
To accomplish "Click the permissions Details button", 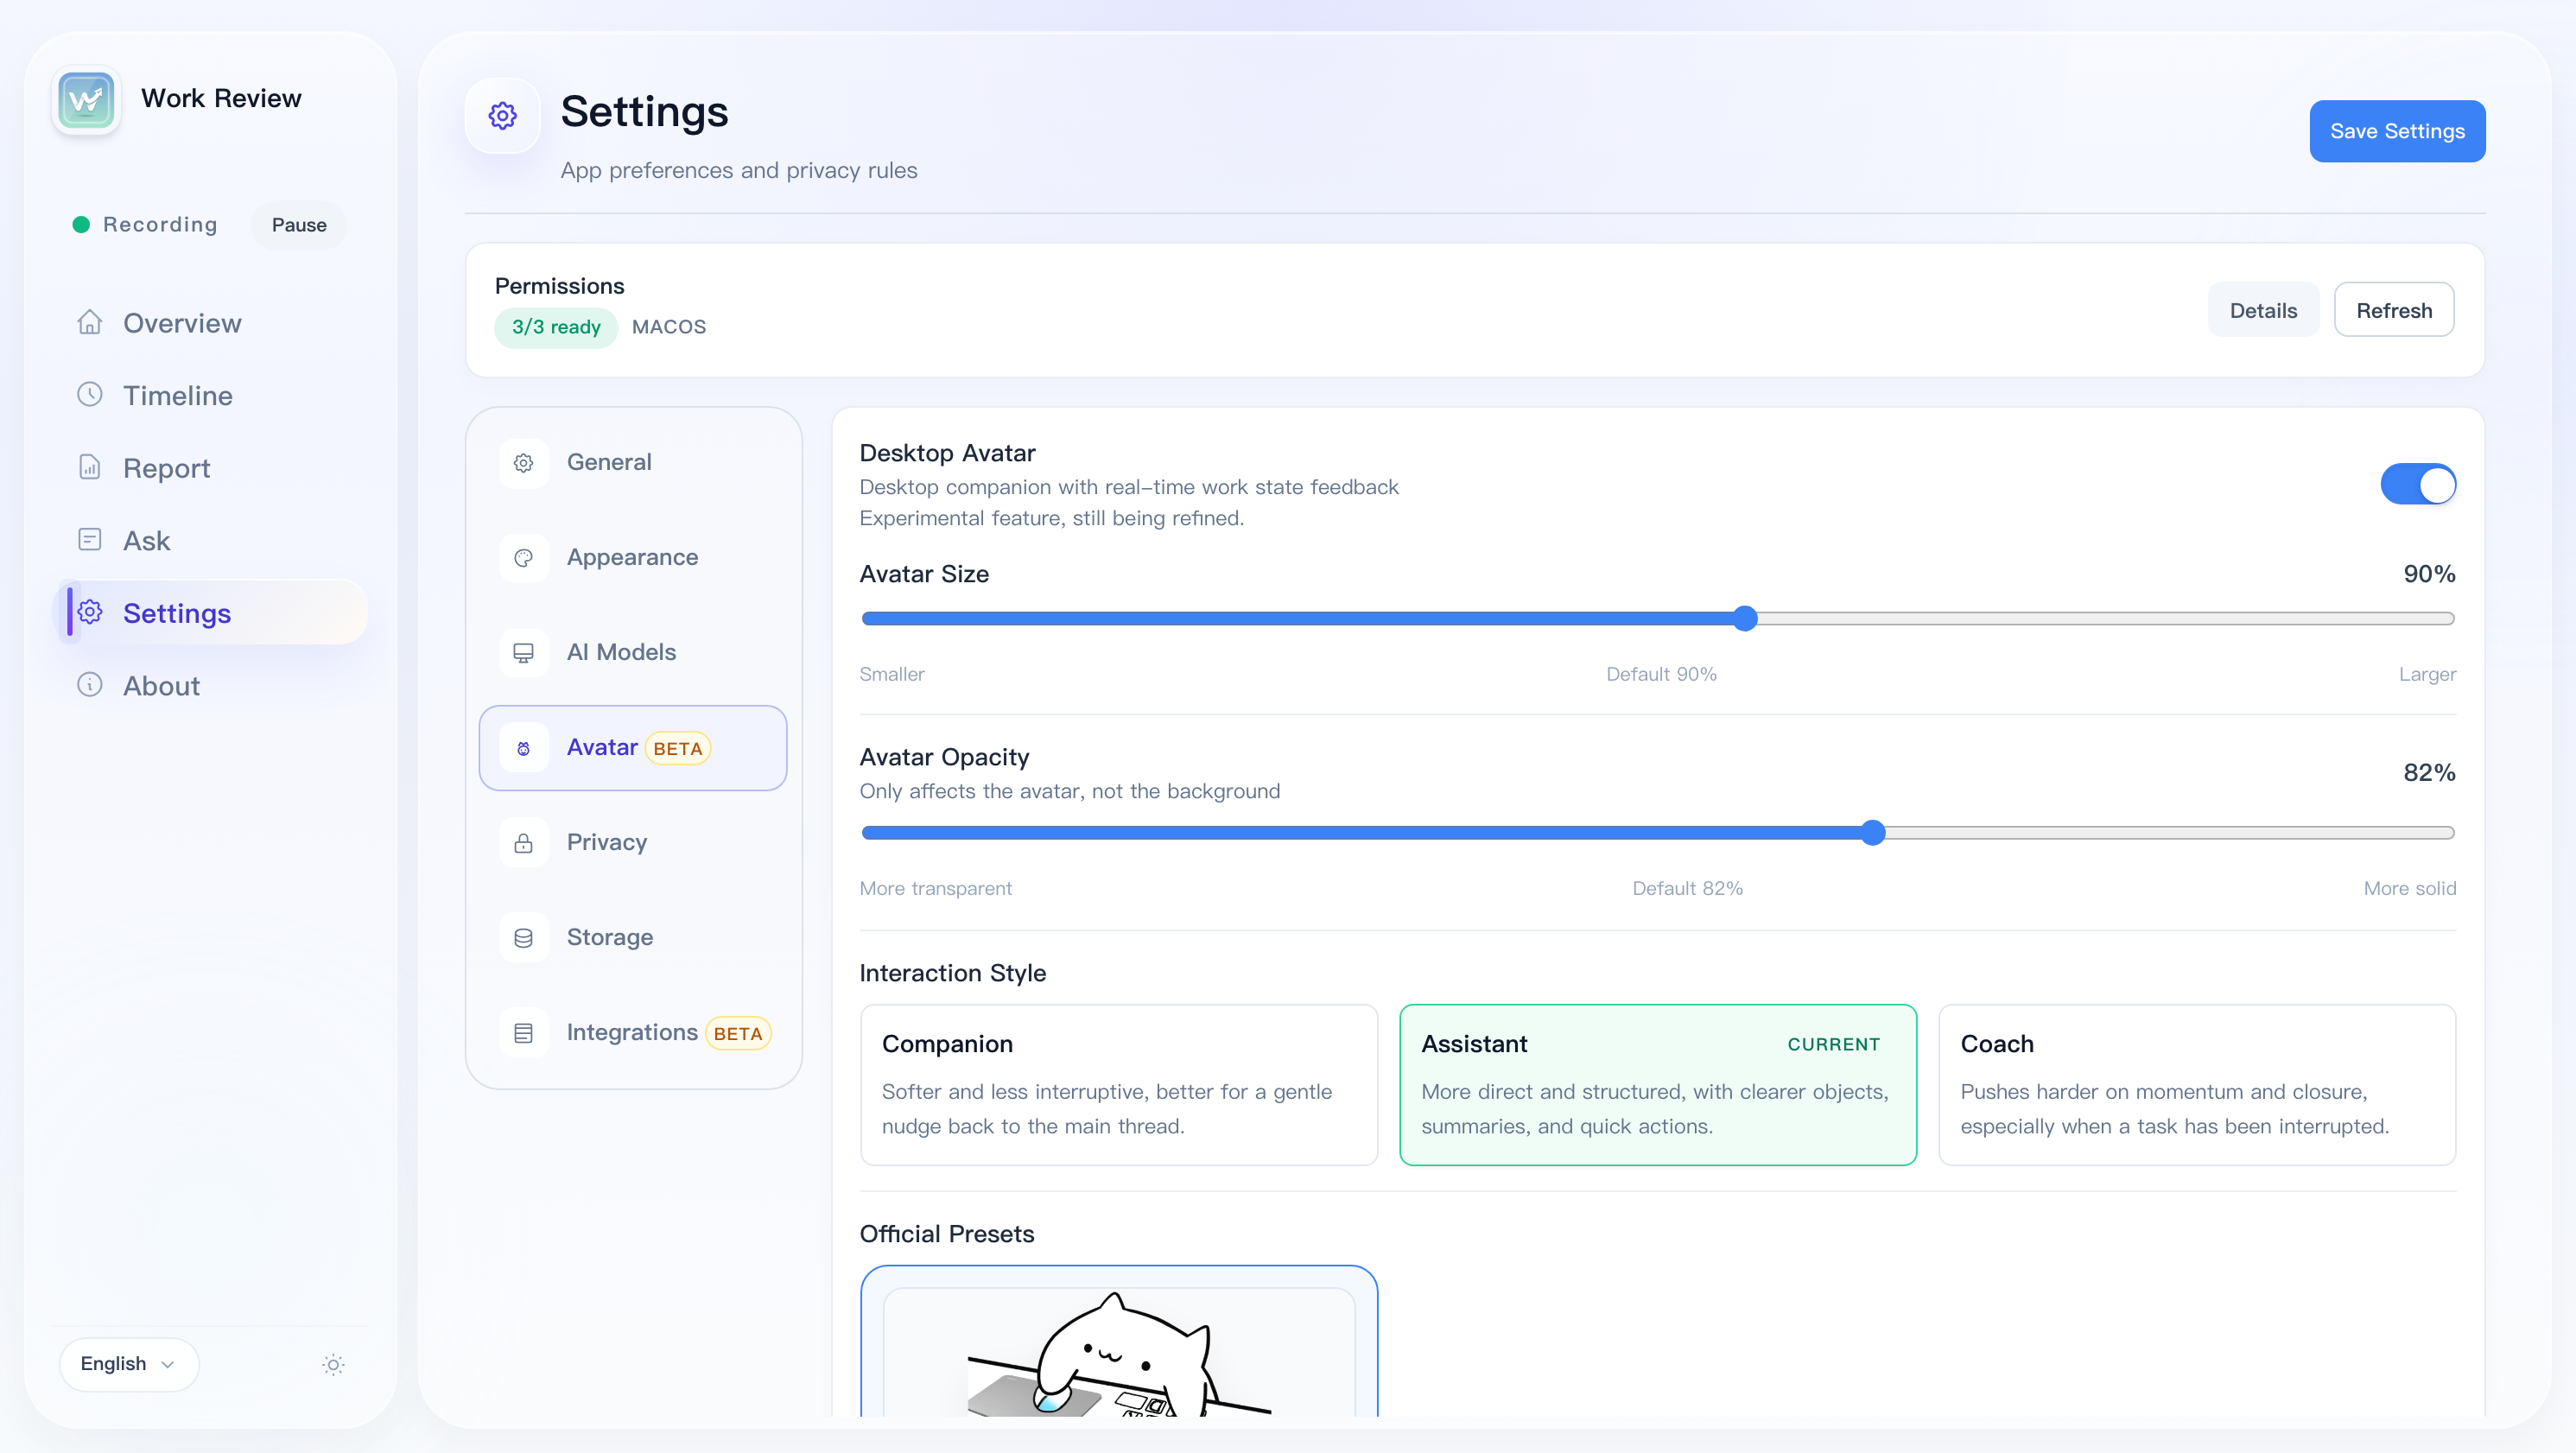I will [2263, 310].
